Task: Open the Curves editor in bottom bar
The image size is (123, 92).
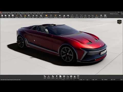Action: 68,76
